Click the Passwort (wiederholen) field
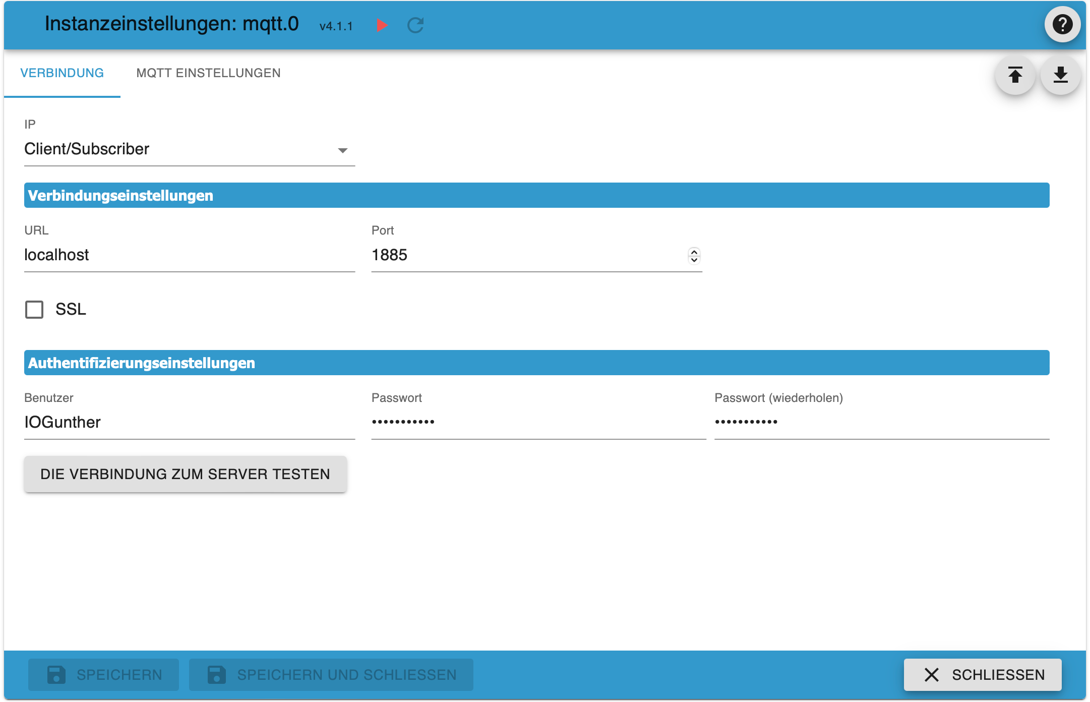Viewport: 1090px width, 702px height. point(881,422)
